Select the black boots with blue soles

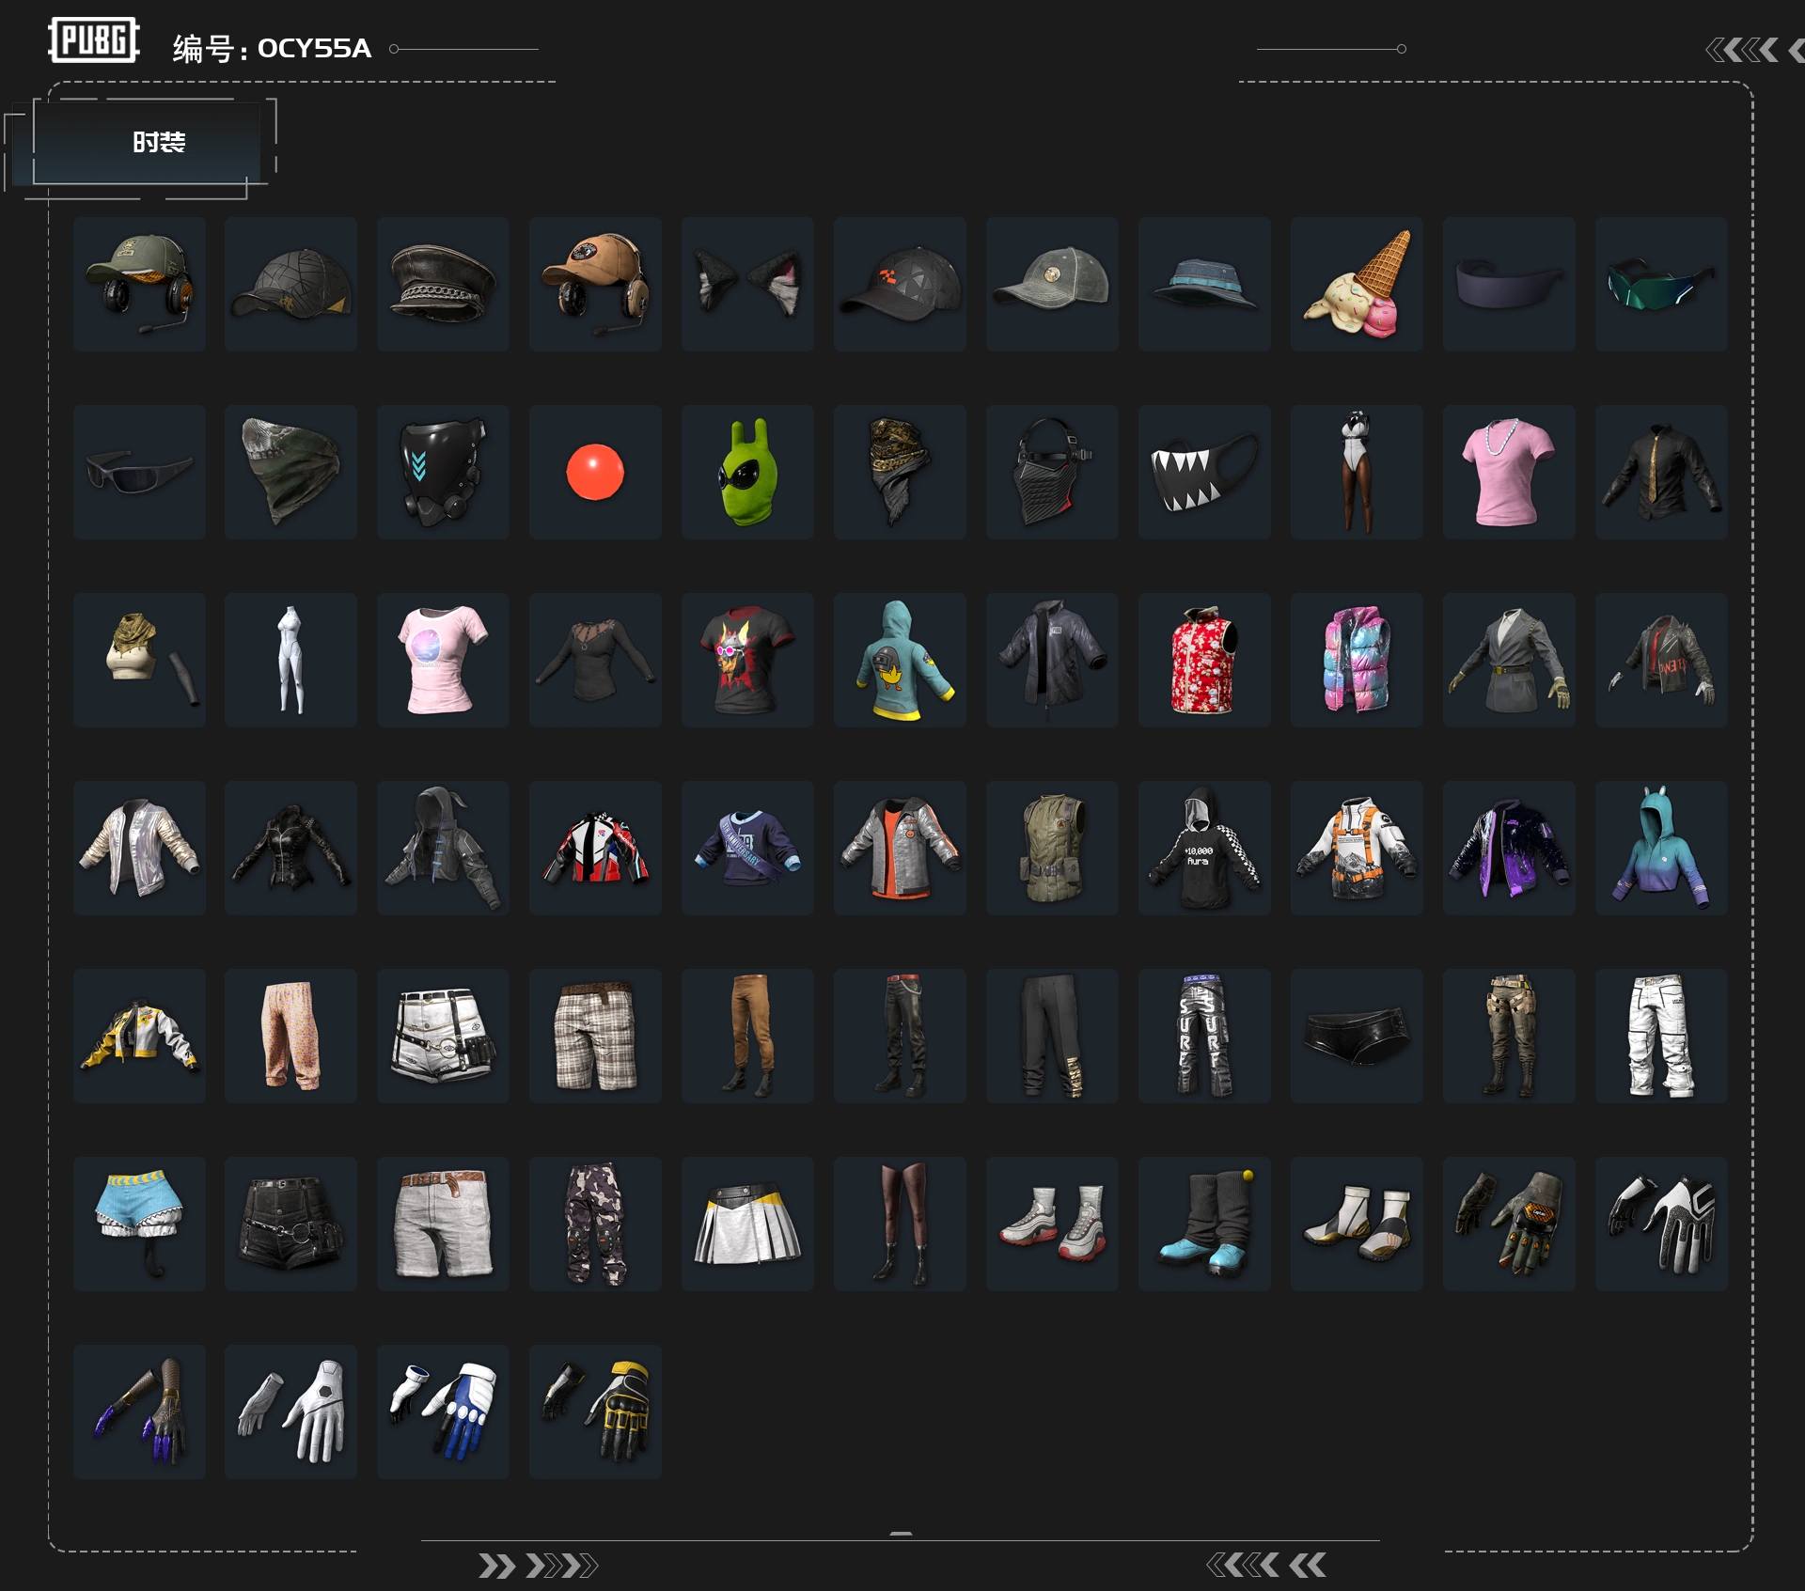point(1204,1224)
